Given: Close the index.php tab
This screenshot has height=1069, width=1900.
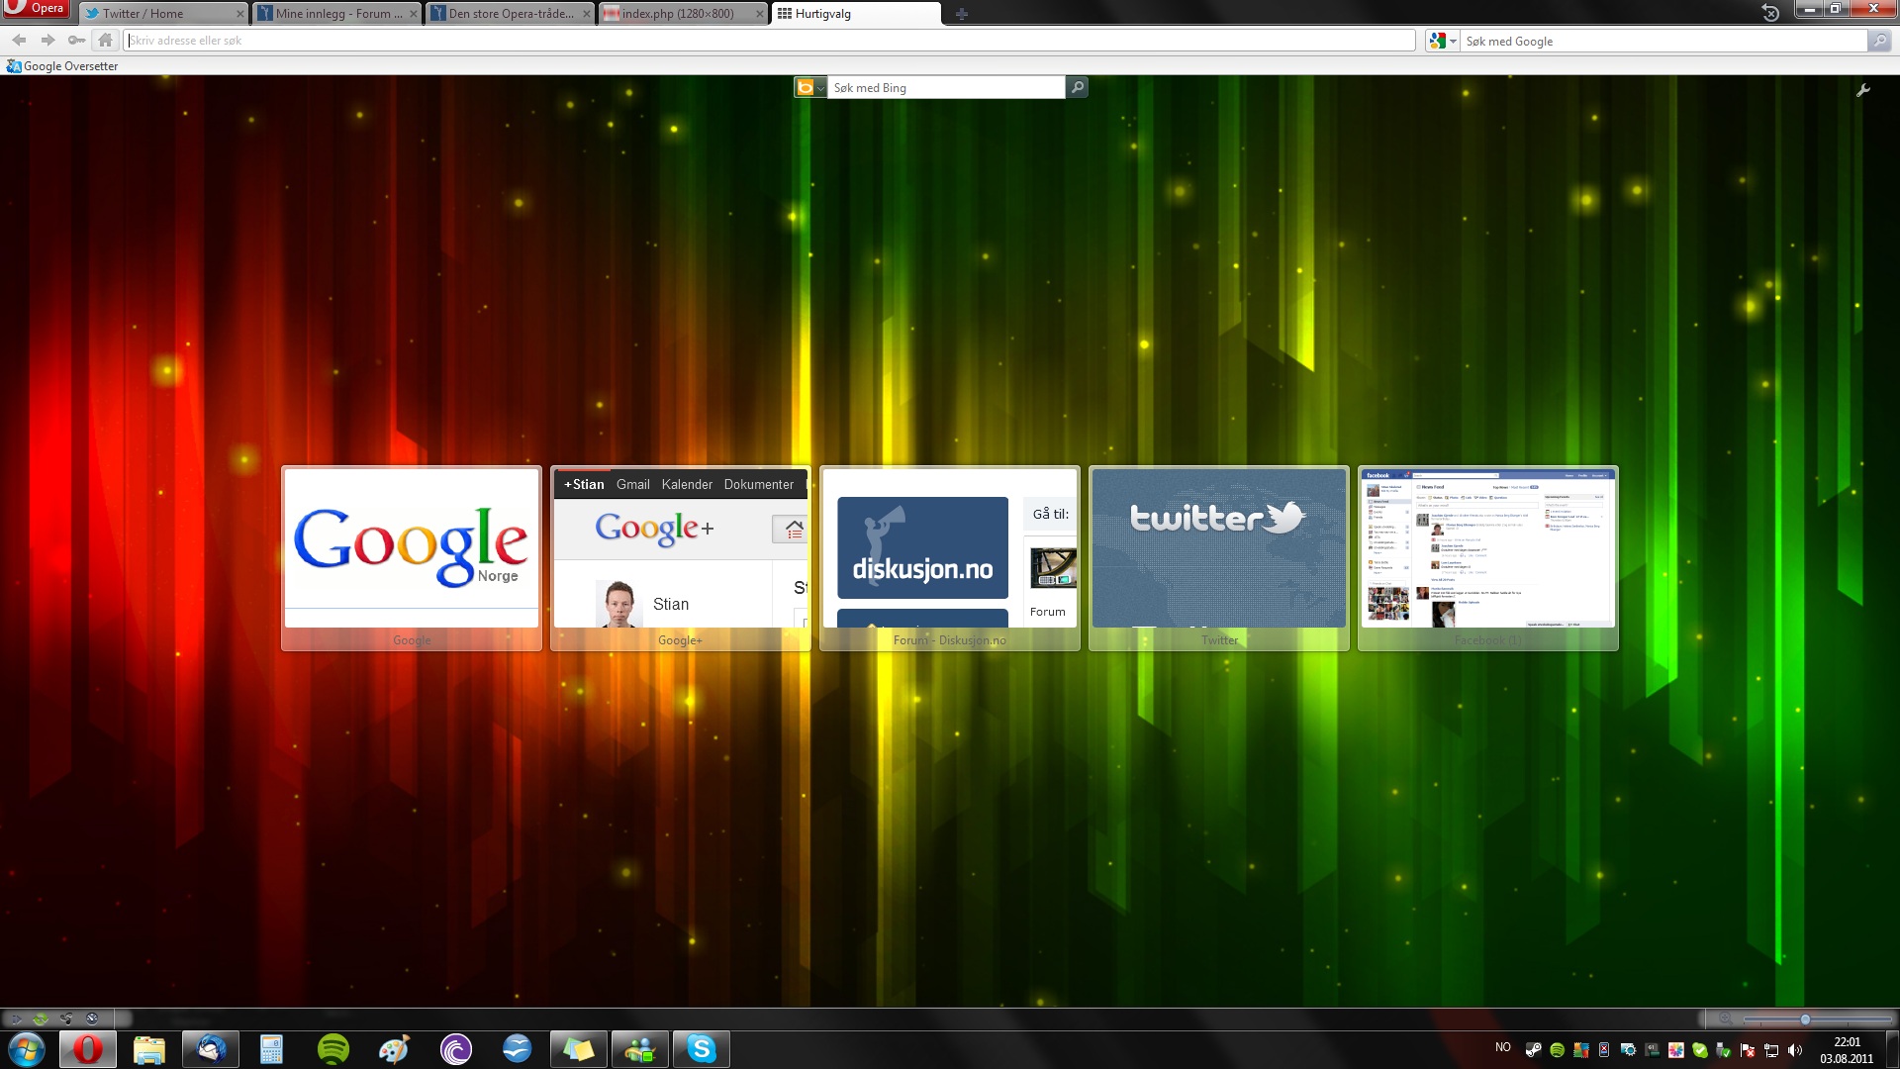Looking at the screenshot, I should click(759, 14).
